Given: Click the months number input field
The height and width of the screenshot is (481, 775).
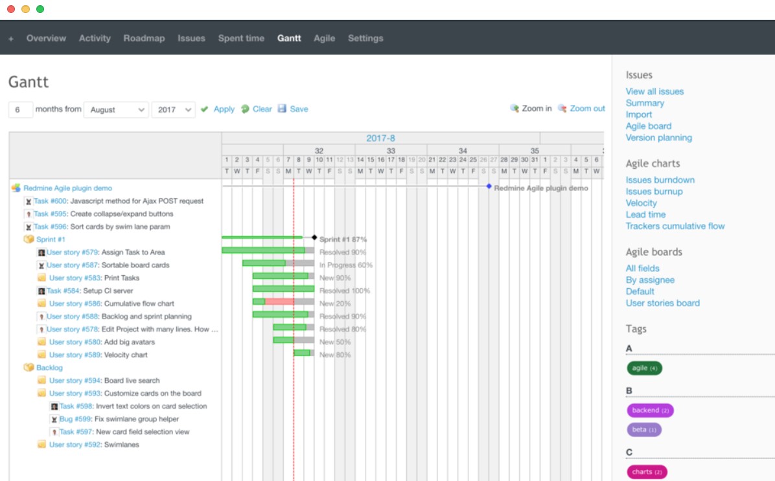Looking at the screenshot, I should (21, 110).
